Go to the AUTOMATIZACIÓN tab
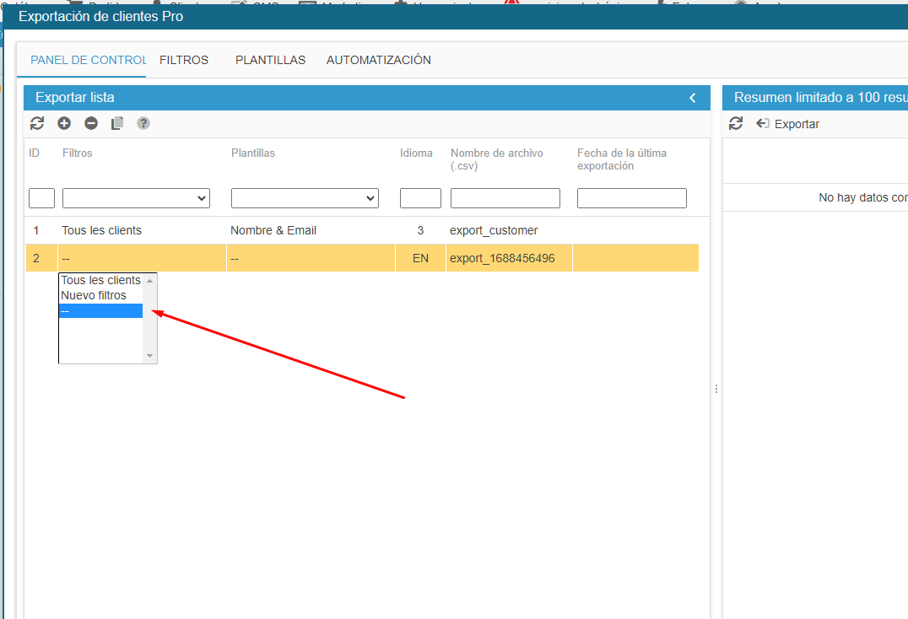908x619 pixels. coord(378,60)
